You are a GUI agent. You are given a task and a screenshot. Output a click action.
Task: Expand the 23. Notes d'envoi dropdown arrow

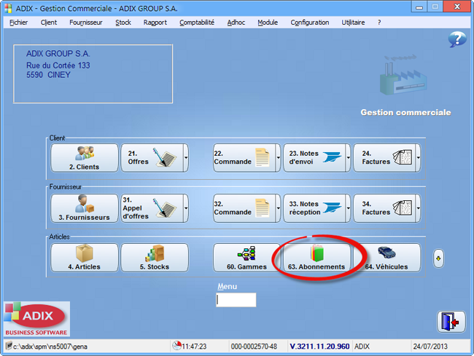pos(349,158)
